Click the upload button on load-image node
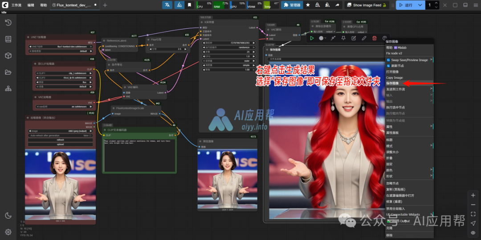 coord(60,144)
